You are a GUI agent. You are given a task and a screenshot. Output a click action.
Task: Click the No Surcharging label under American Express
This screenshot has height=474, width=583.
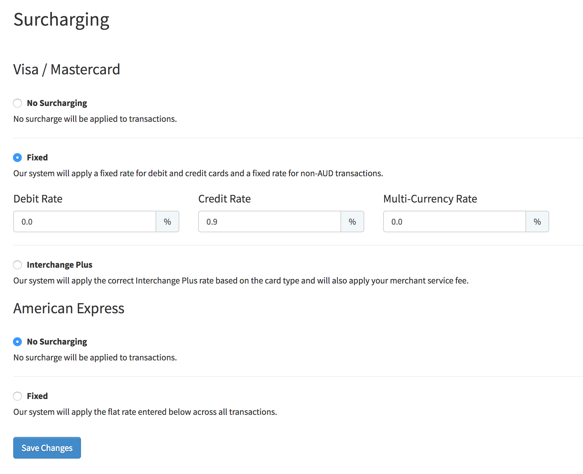click(x=57, y=342)
